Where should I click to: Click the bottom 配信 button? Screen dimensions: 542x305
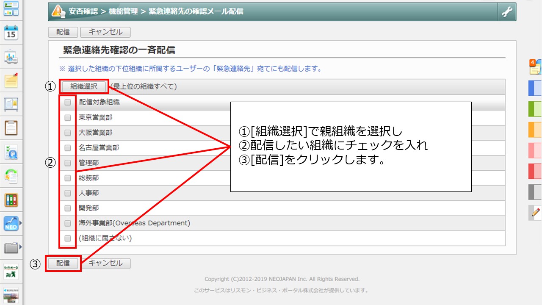(63, 263)
